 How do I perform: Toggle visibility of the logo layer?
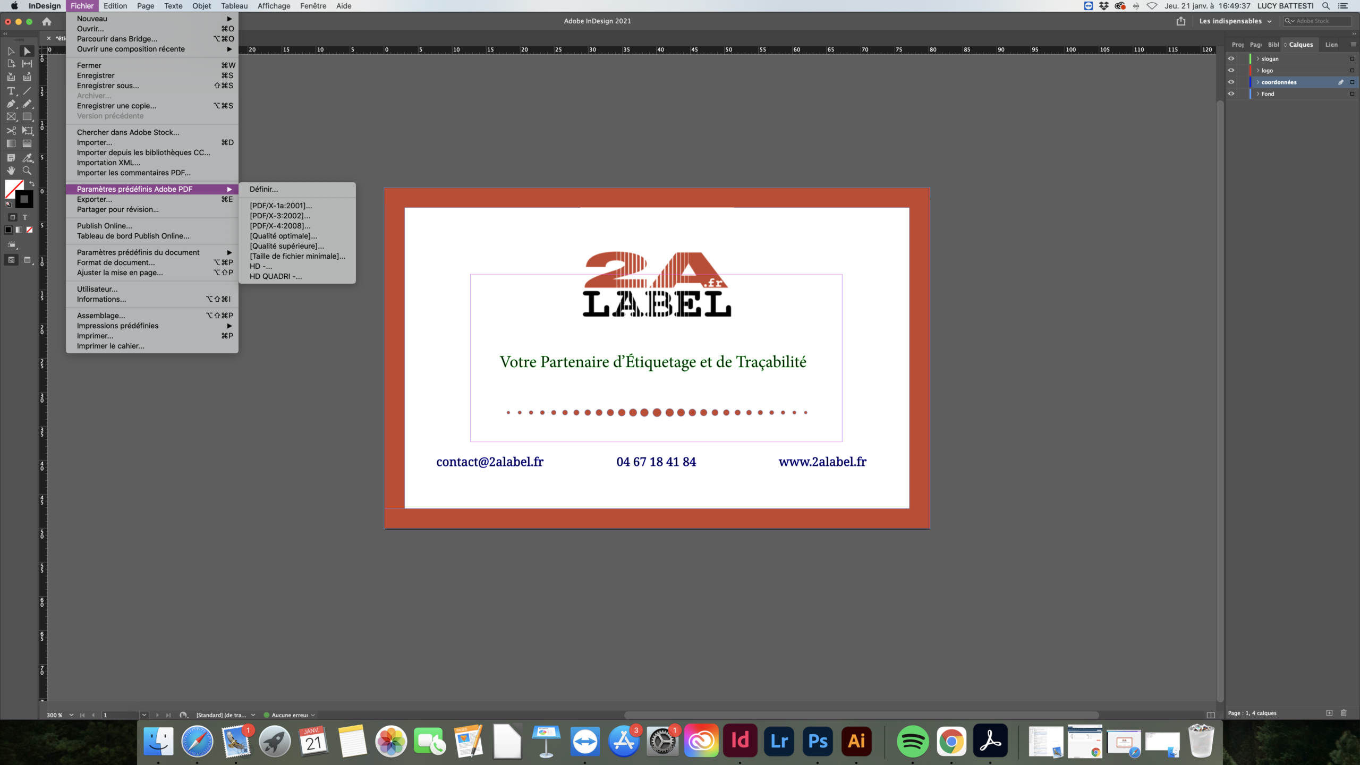click(x=1232, y=70)
